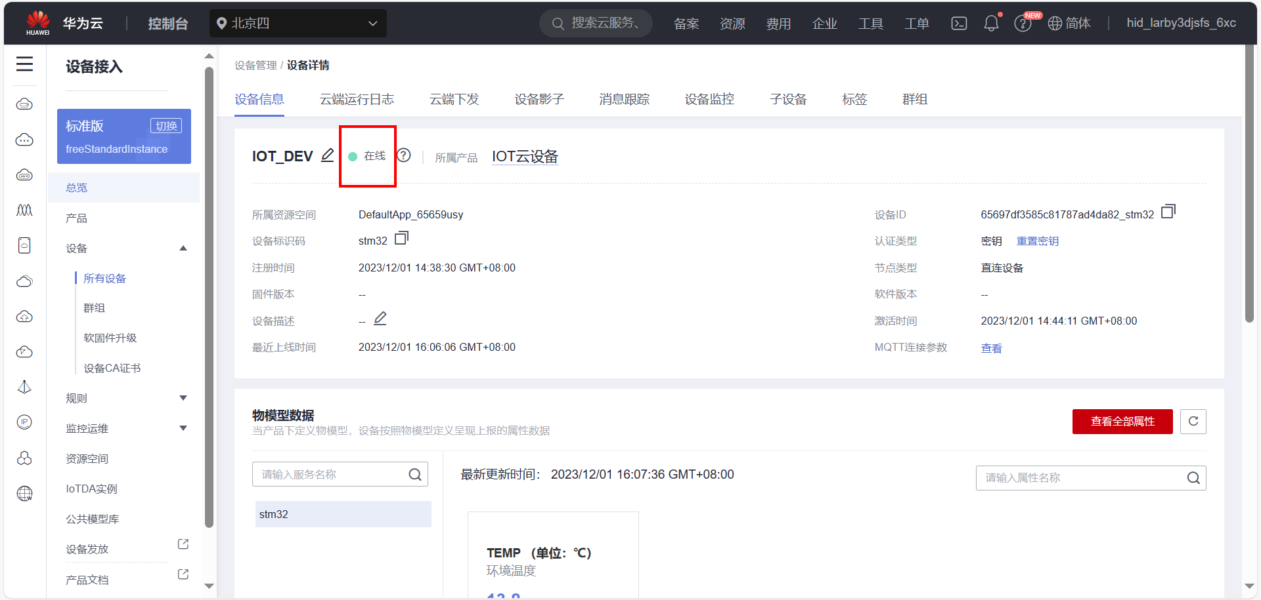Switch to 群组 tab
Image resolution: width=1261 pixels, height=600 pixels.
[x=915, y=99]
